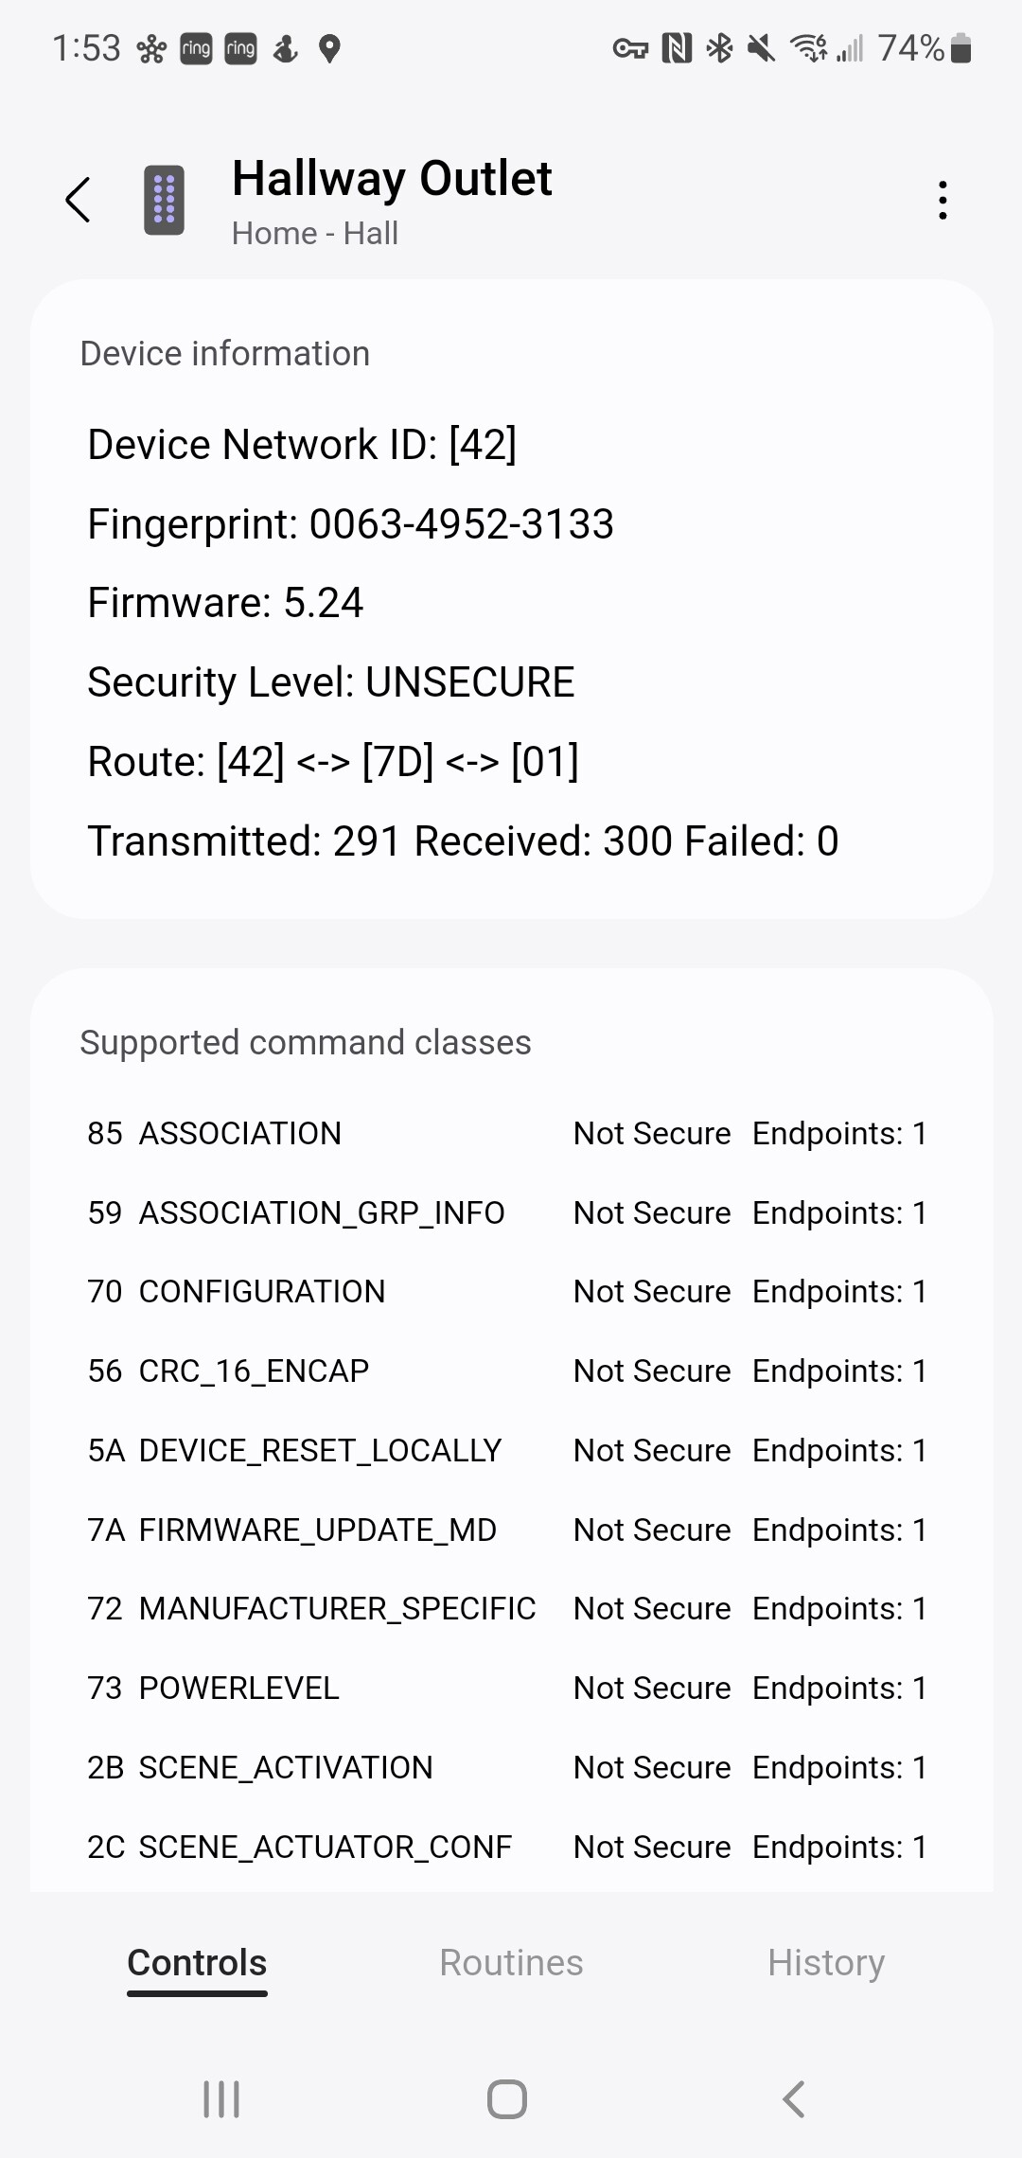Tap the Security Level UNSECURE line
Viewport: 1022px width, 2158px height.
click(x=330, y=681)
